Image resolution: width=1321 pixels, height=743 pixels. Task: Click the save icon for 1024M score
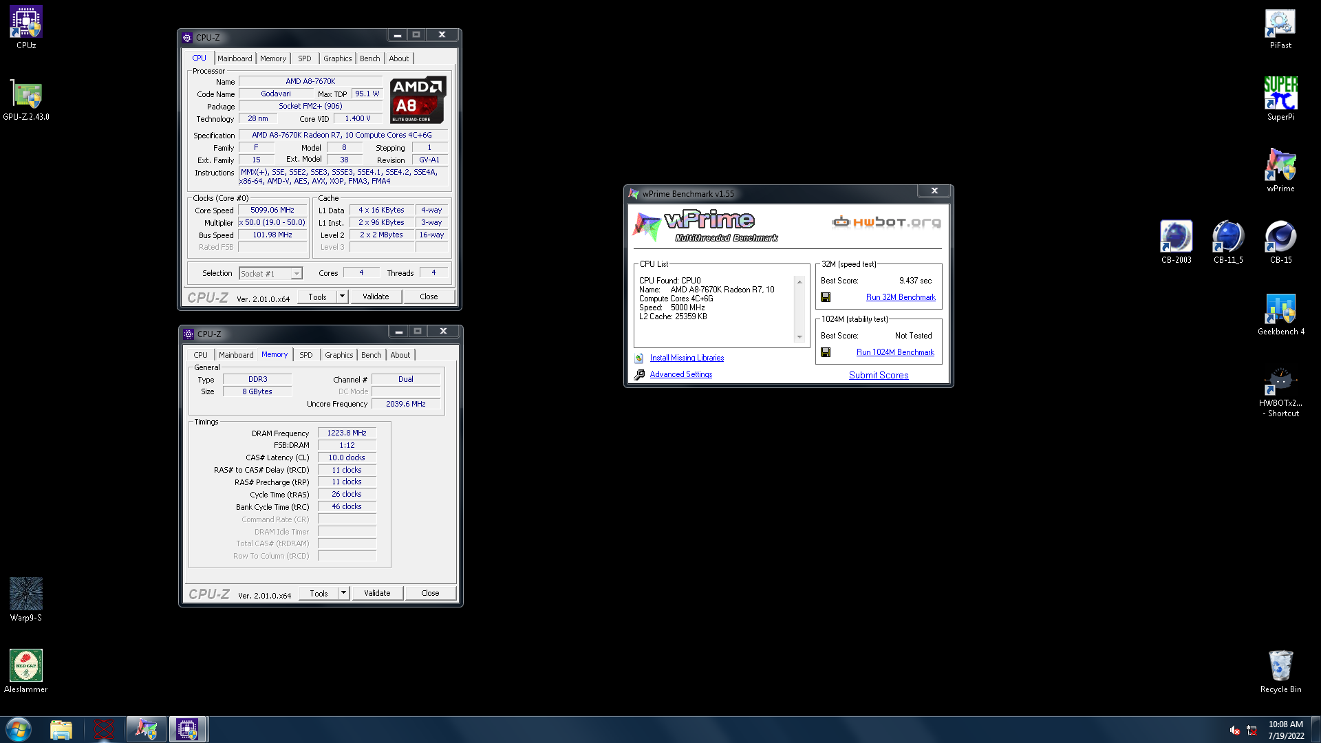(826, 352)
